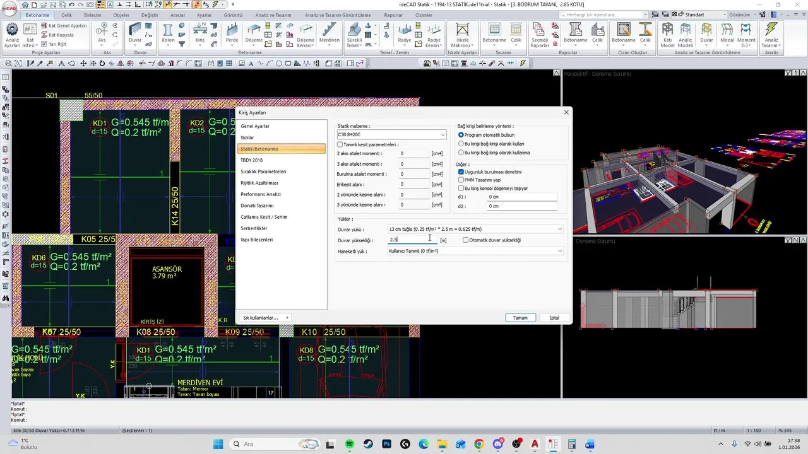Viewport: 808px width, 454px height.
Task: Switch to Çizimler ribbon tab
Action: (x=424, y=15)
